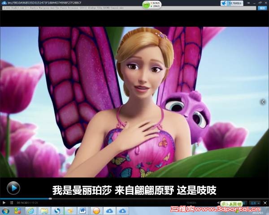Click the input method language bar widget
Viewport: 269px width, 215px height.
[231, 204]
